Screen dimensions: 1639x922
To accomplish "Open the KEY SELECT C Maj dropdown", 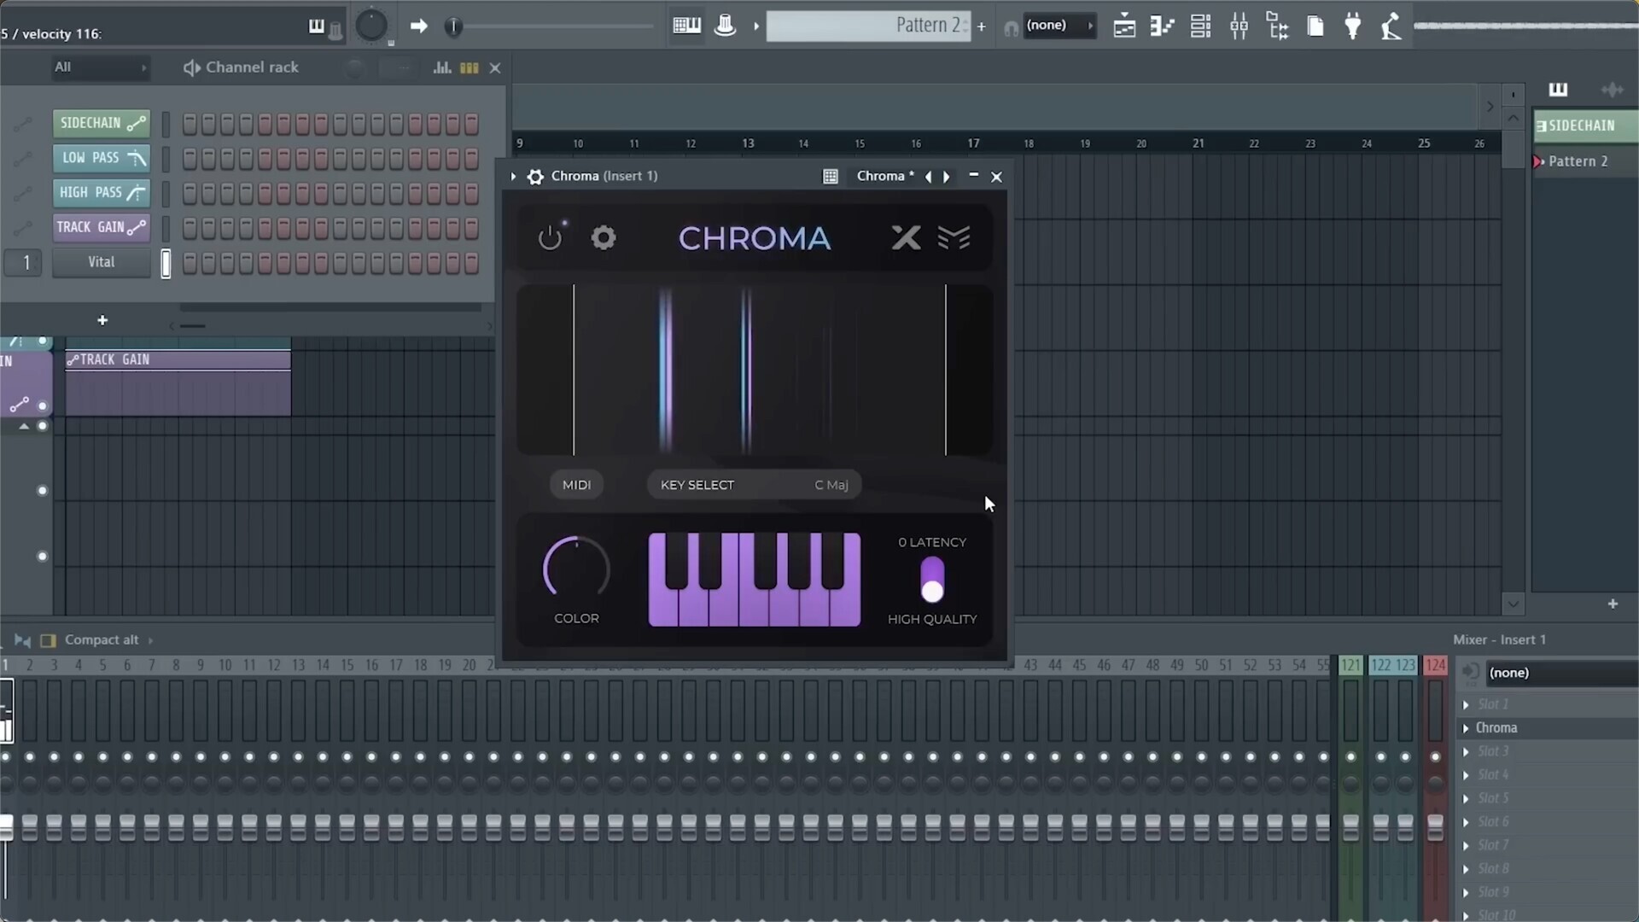I will 754,485.
